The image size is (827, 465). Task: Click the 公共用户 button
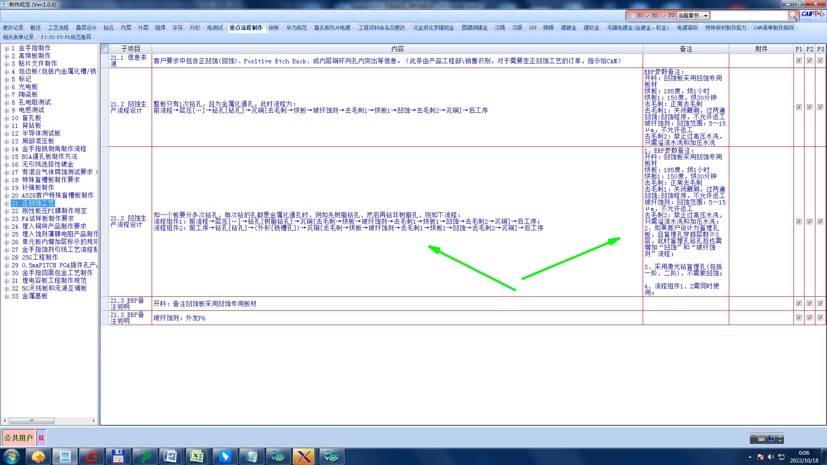click(19, 438)
